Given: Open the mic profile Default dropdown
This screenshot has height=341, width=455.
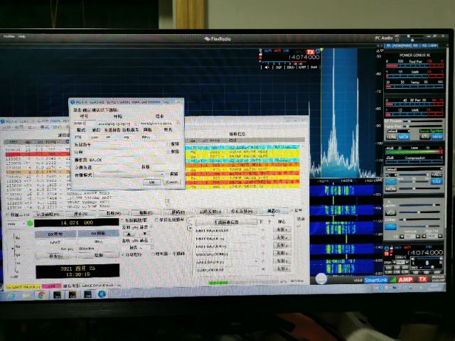Looking at the screenshot, I should click(414, 169).
